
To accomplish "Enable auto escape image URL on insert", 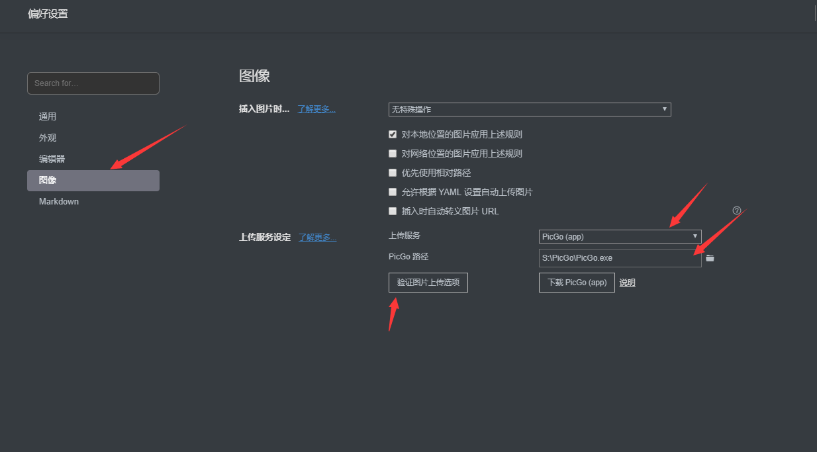I will pos(393,211).
